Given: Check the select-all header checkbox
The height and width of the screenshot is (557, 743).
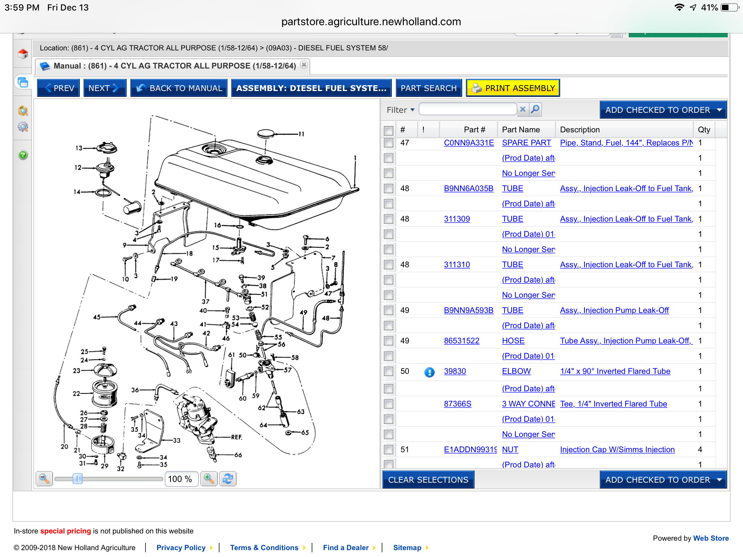Looking at the screenshot, I should point(389,130).
